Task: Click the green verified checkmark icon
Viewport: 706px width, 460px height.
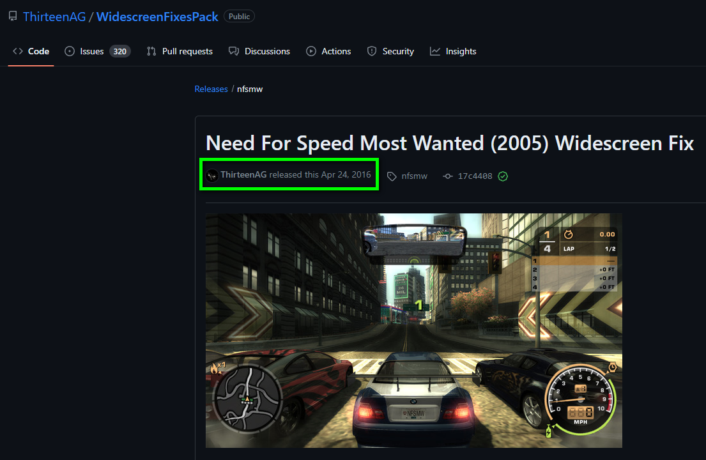Action: click(503, 176)
